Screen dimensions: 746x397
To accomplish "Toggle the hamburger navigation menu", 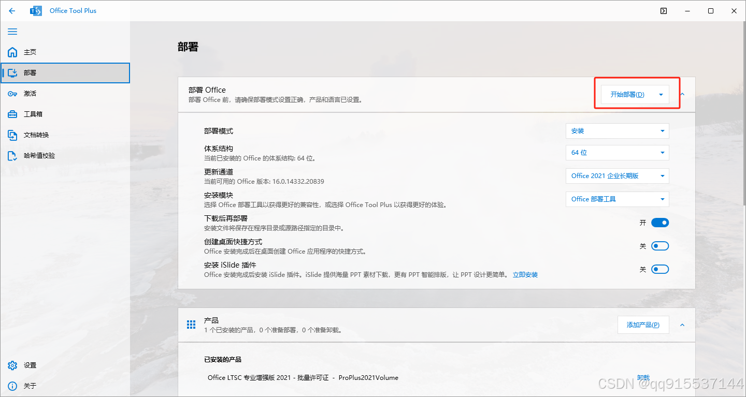I will point(12,32).
